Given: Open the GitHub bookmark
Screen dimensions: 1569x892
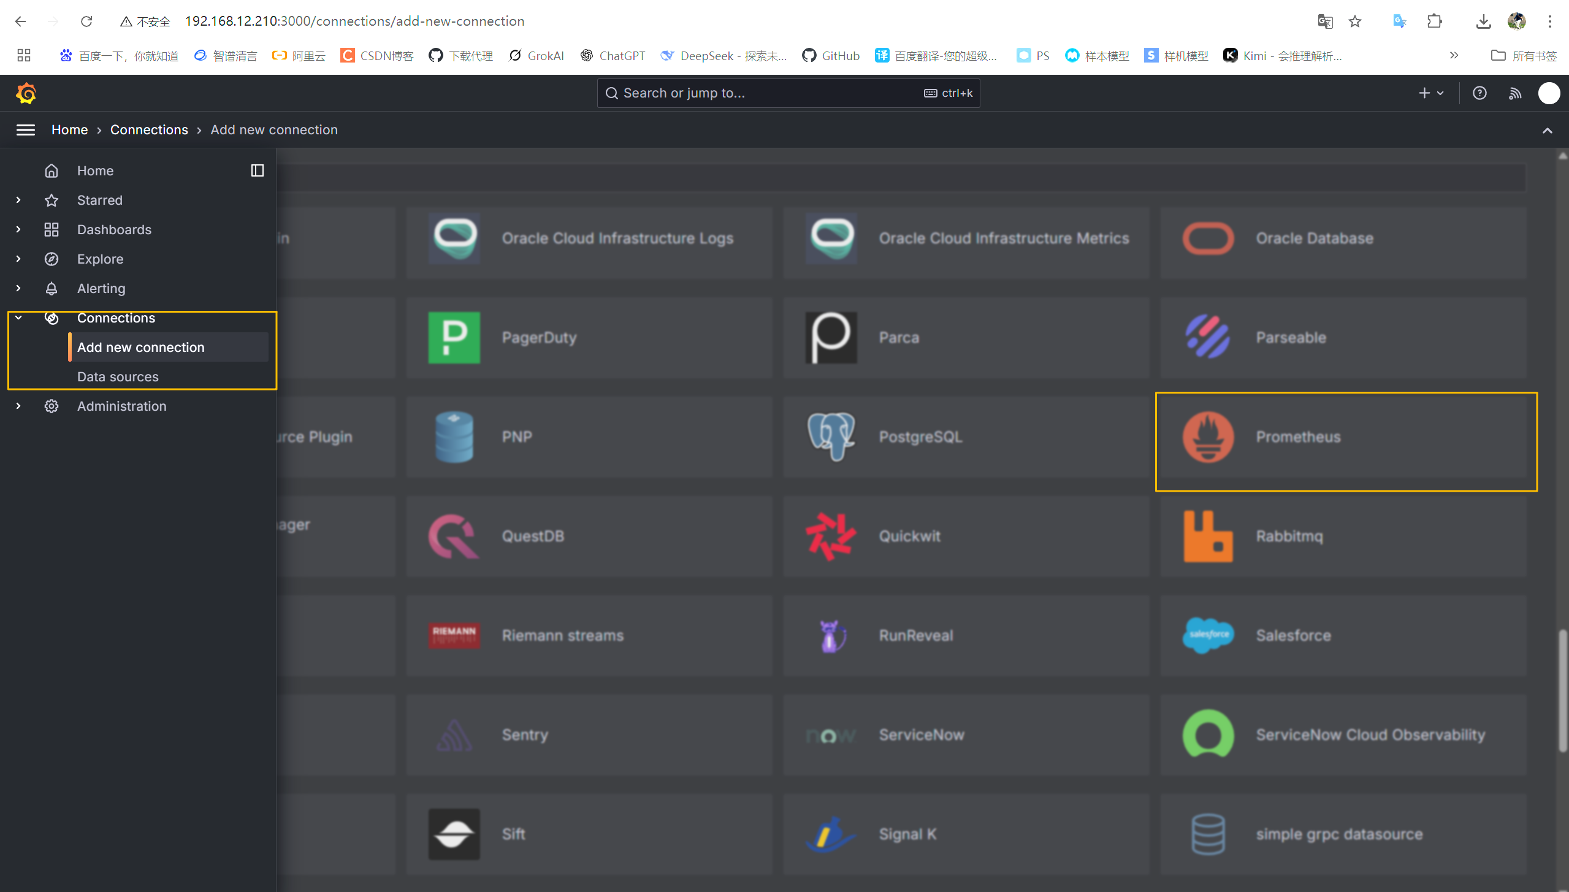Looking at the screenshot, I should (831, 56).
